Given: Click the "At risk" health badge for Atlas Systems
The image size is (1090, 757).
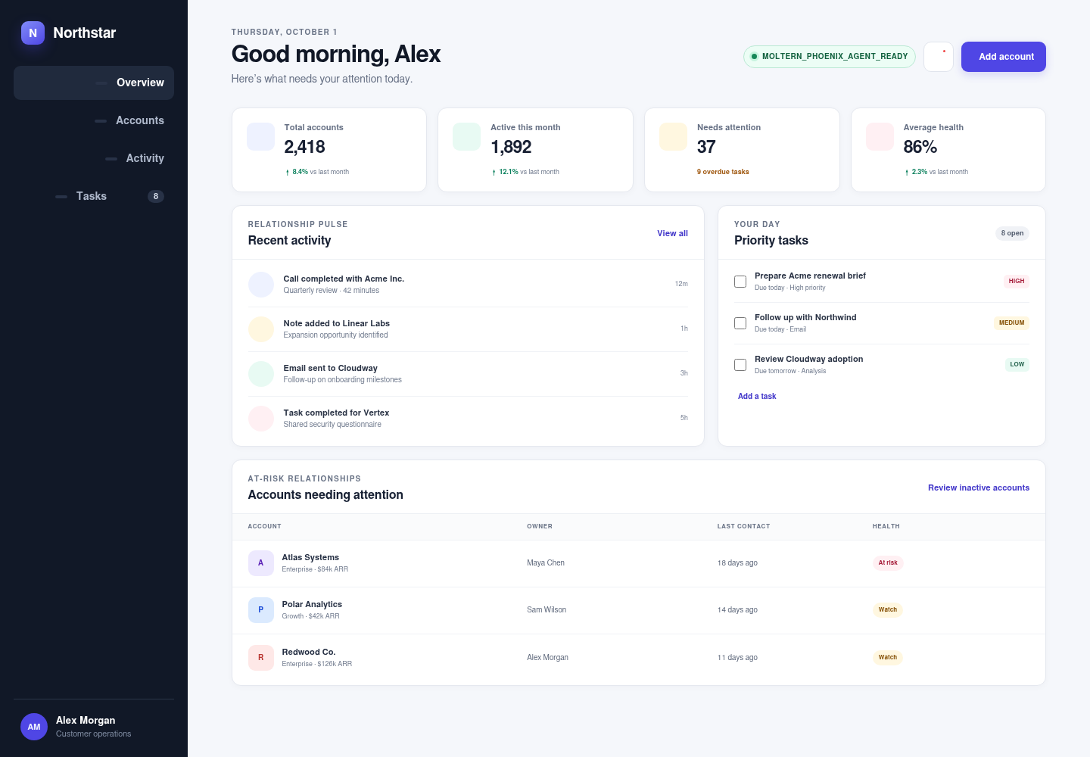Looking at the screenshot, I should [888, 562].
